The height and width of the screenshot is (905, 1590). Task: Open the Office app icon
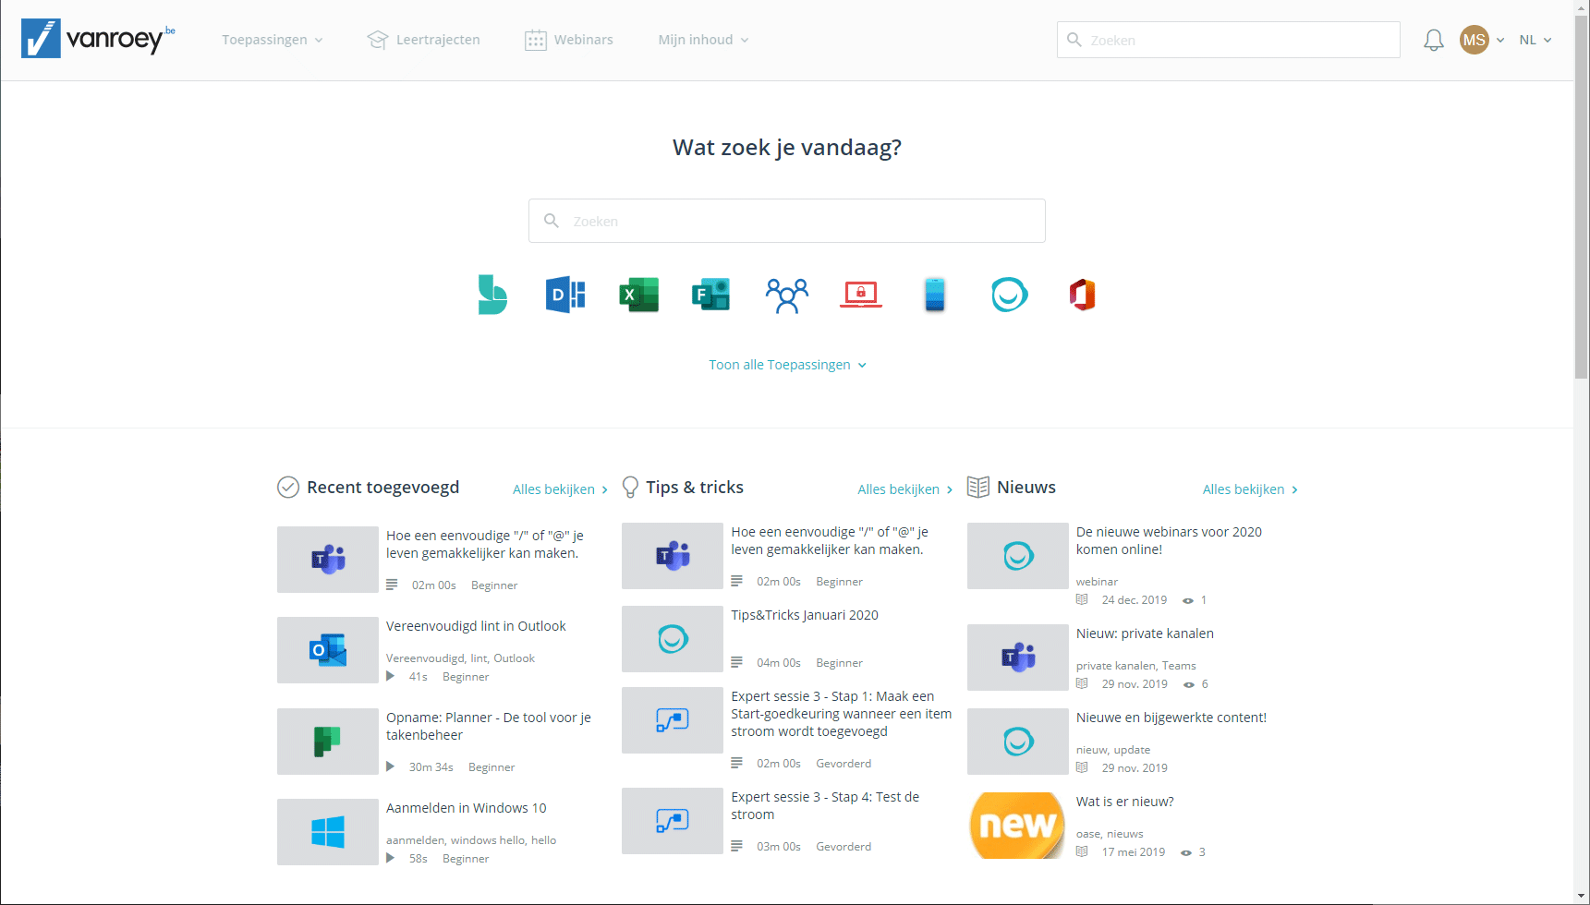pyautogui.click(x=1082, y=295)
